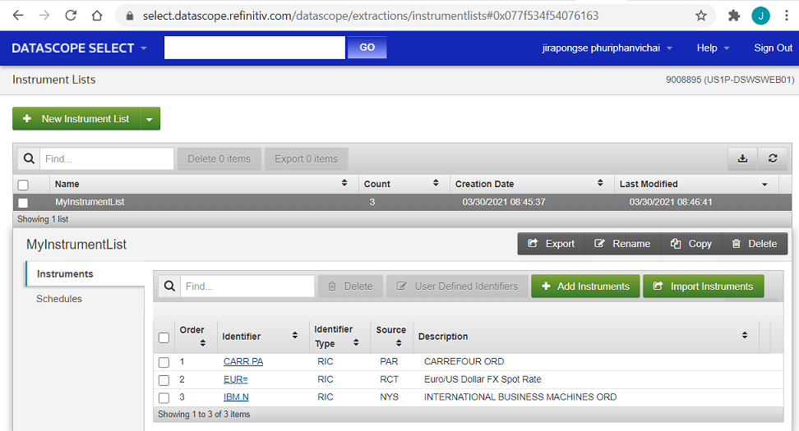Sort instruments by Identifier arrows
This screenshot has height=431, width=799.
coord(295,335)
